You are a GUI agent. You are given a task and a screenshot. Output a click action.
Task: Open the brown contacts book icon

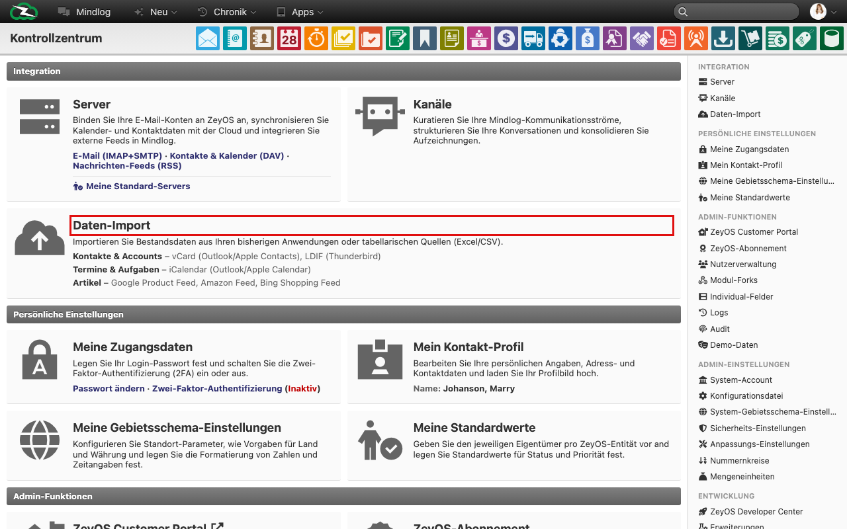pos(262,38)
